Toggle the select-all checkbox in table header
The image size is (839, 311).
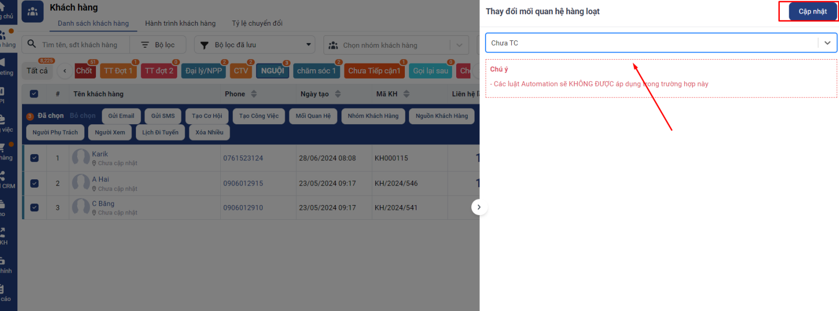[34, 94]
